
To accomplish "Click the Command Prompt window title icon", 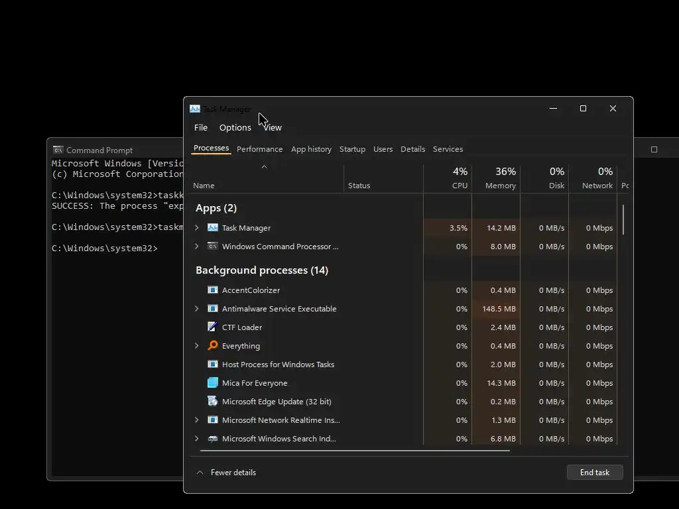I will click(x=58, y=150).
